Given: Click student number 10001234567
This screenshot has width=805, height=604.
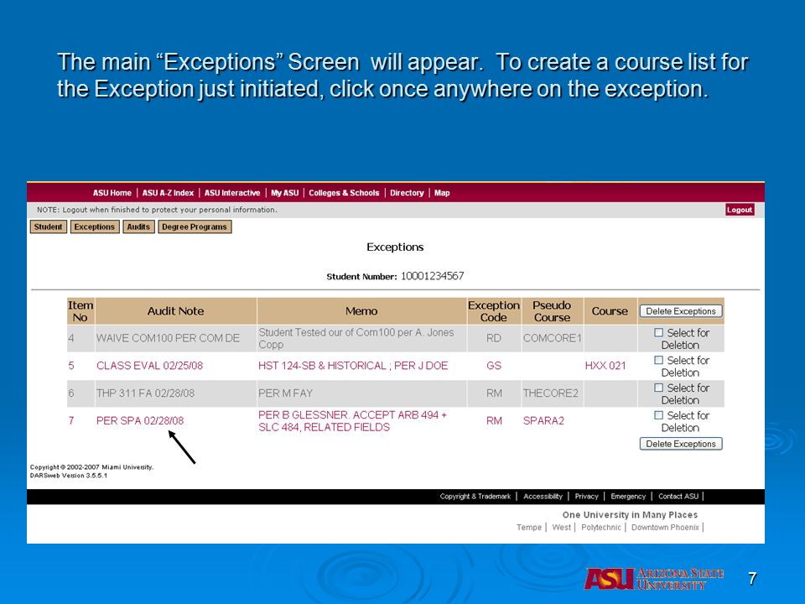Looking at the screenshot, I should click(433, 276).
